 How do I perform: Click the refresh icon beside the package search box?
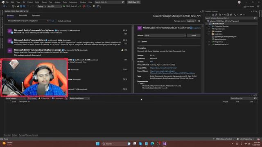tap(53, 21)
